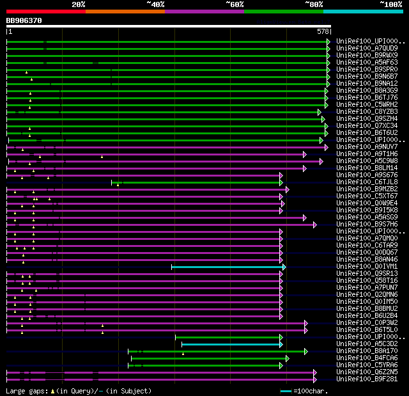
Task: Select the UniRef100_C8YZB3 label
Action: coord(367,112)
